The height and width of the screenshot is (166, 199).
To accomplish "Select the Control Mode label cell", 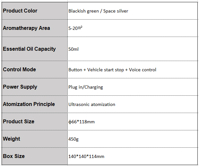I will pos(35,70).
